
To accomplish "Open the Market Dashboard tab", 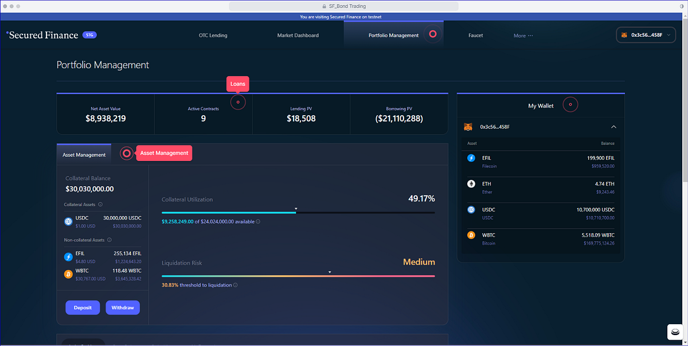I will [x=298, y=36].
